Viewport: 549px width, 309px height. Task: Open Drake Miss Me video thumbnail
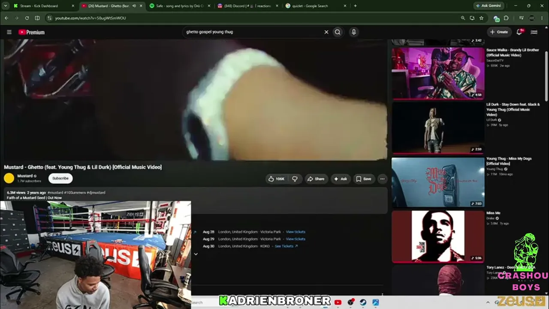(438, 236)
